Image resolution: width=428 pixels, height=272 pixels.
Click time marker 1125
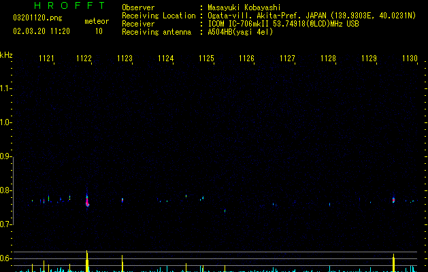[x=206, y=58]
